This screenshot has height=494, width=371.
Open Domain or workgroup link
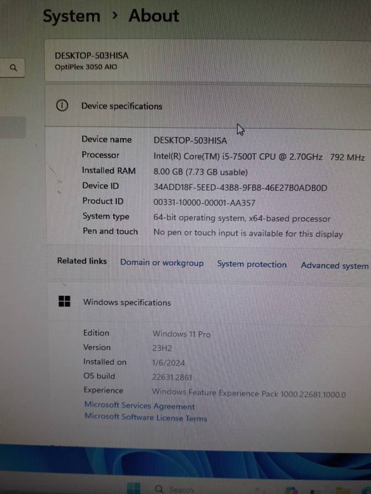[162, 263]
